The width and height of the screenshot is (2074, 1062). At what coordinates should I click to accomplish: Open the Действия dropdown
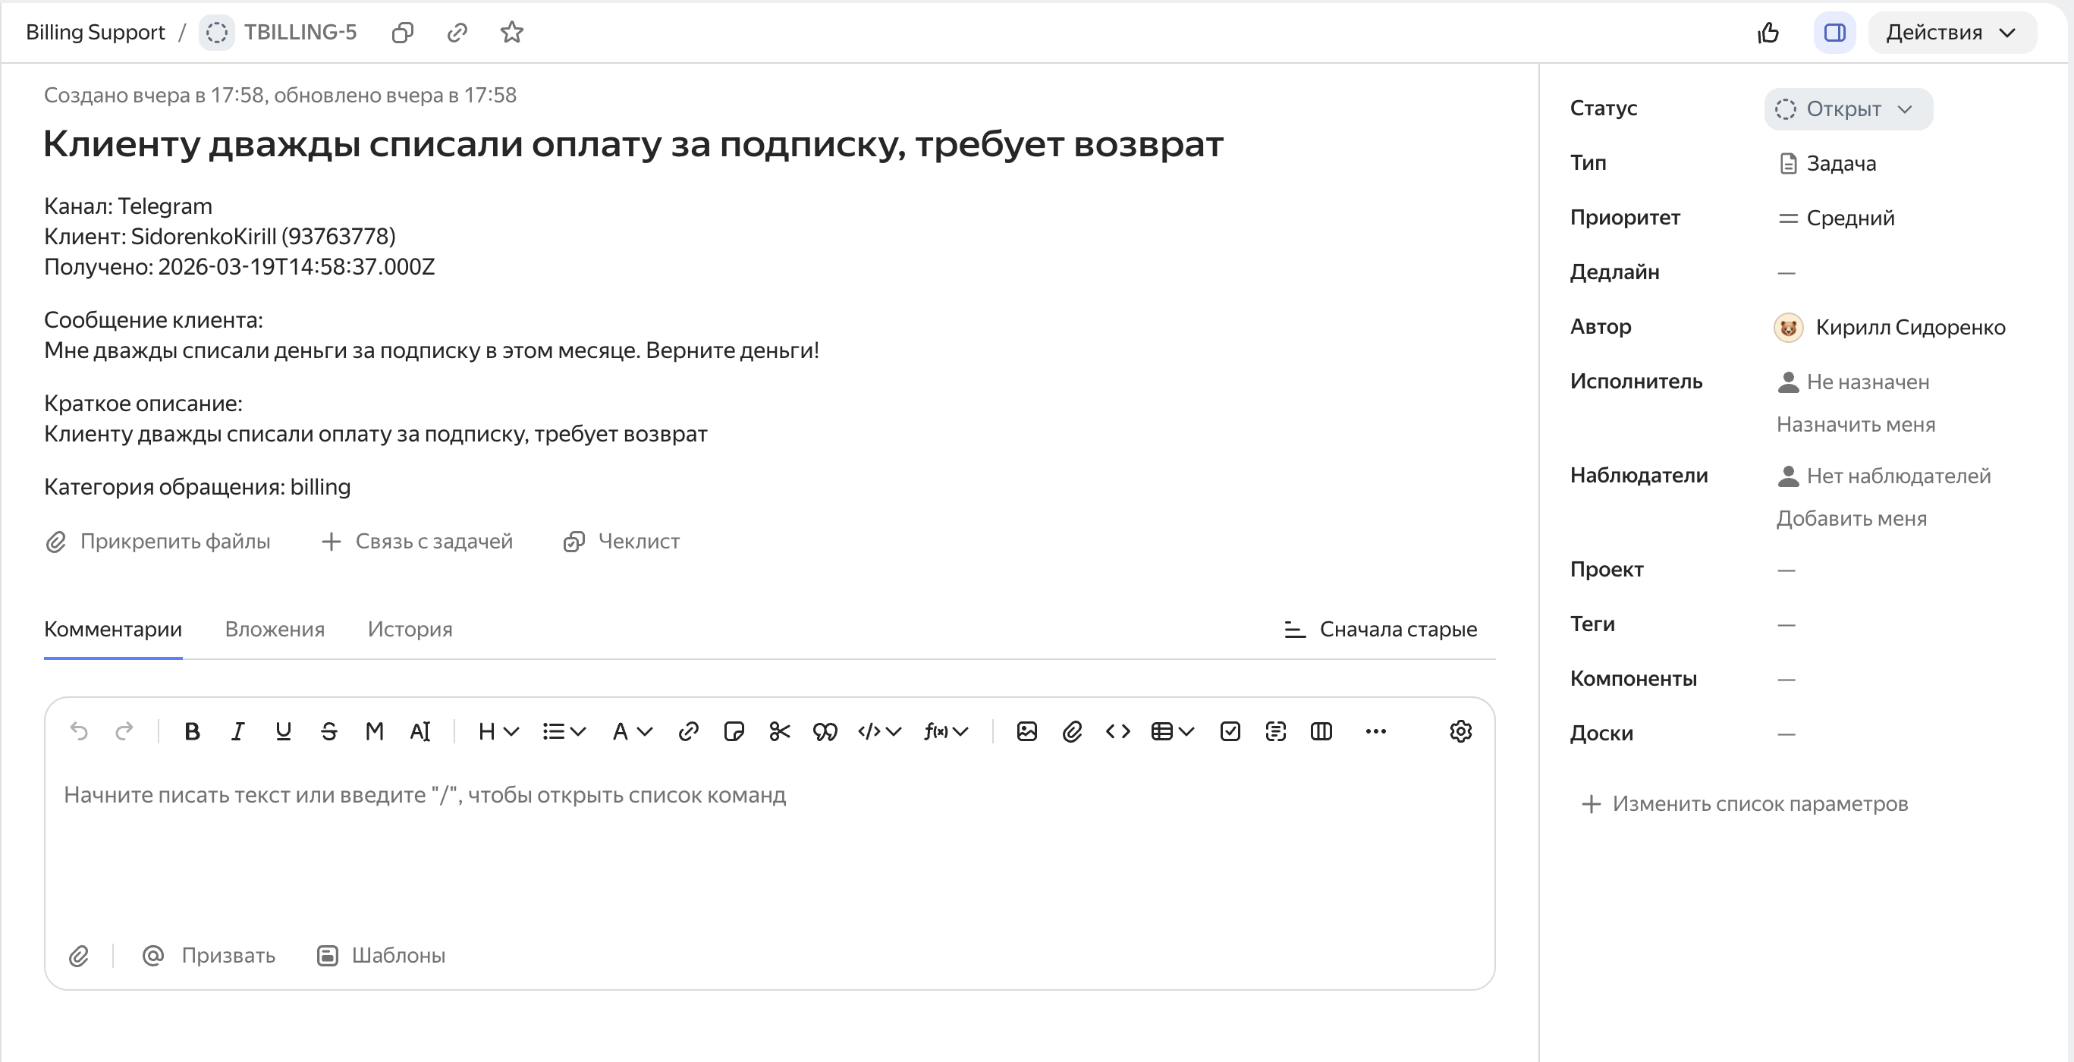click(x=1952, y=32)
